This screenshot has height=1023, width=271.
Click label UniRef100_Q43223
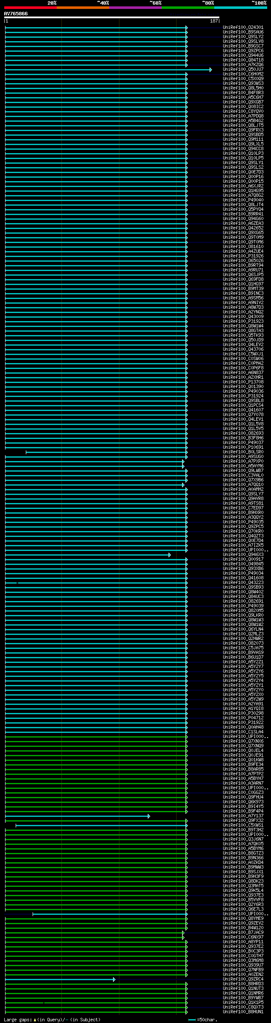[x=243, y=582]
